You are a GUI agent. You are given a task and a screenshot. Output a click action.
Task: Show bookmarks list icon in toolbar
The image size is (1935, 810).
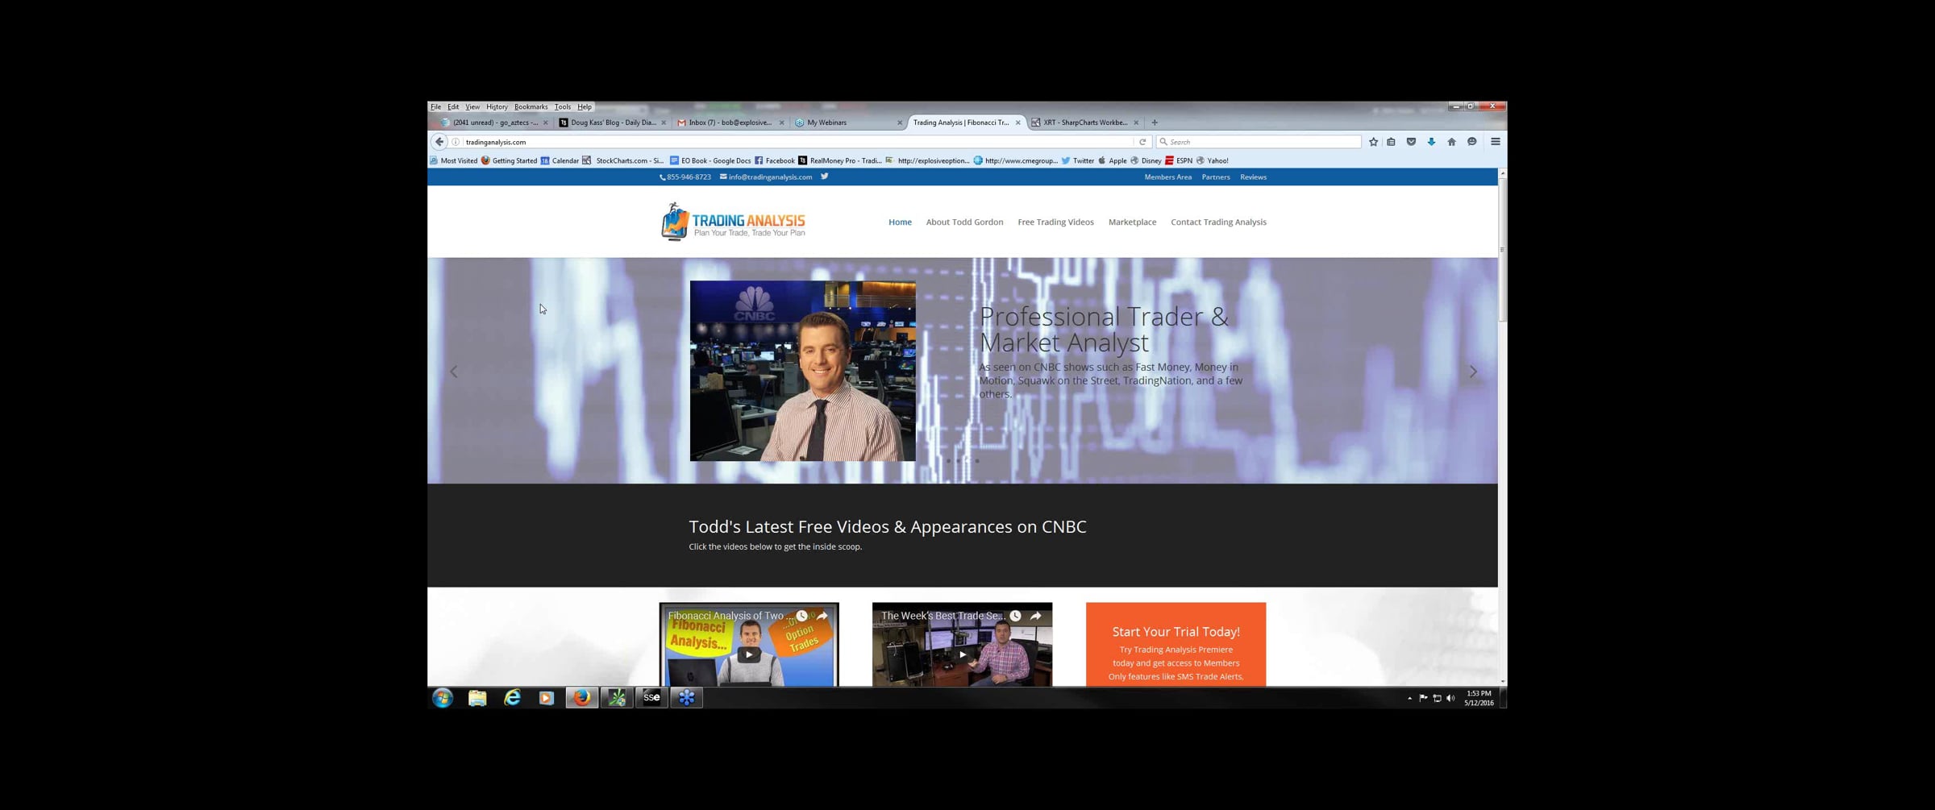pos(1391,142)
